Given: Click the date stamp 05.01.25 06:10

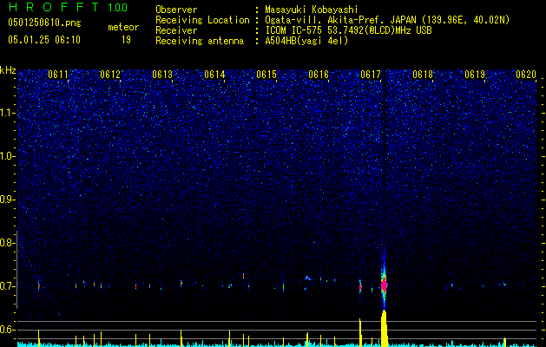Looking at the screenshot, I should pyautogui.click(x=44, y=40).
